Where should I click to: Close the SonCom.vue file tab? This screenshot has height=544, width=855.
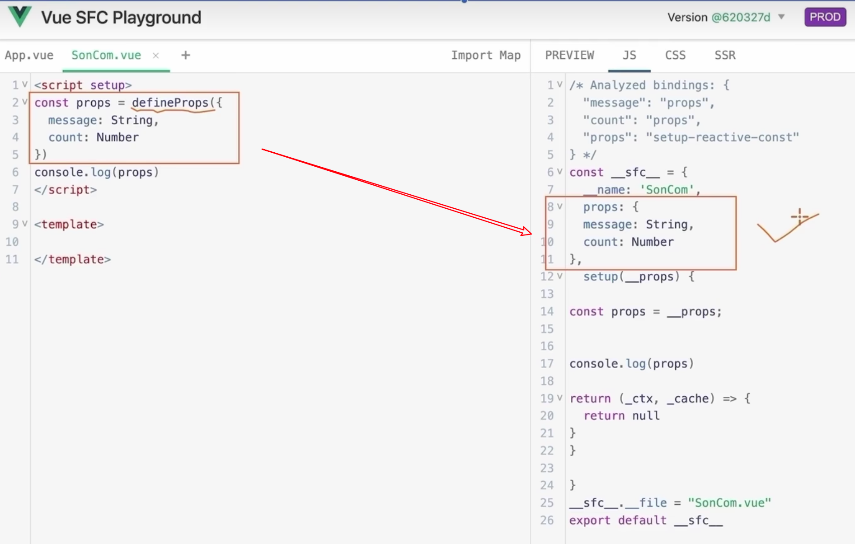coord(156,55)
